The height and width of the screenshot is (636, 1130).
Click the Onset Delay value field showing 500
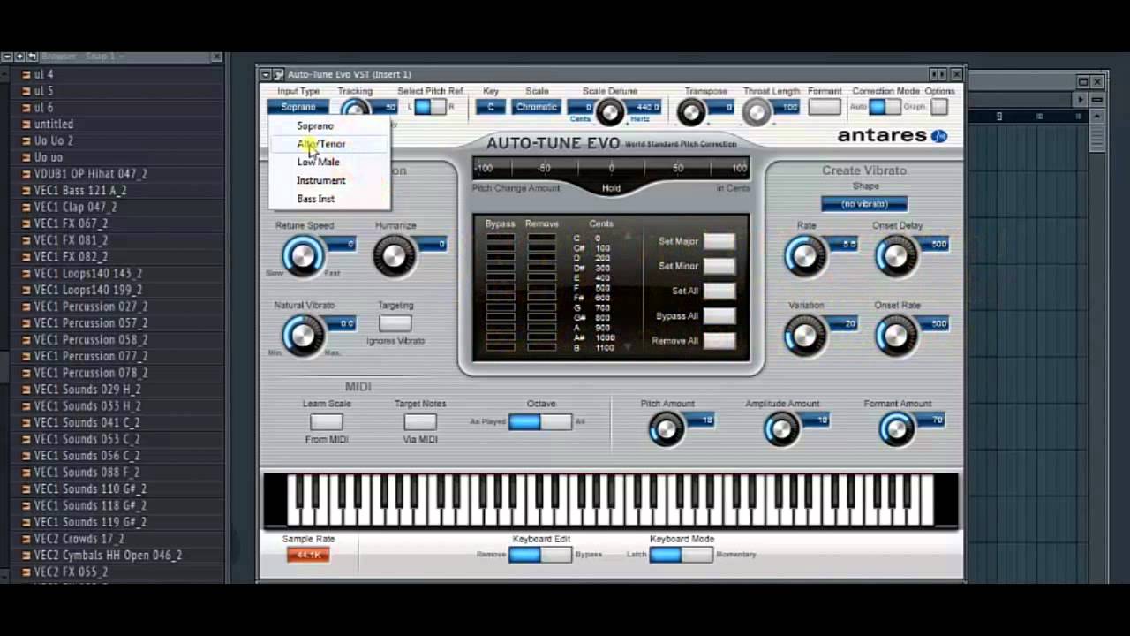[934, 245]
